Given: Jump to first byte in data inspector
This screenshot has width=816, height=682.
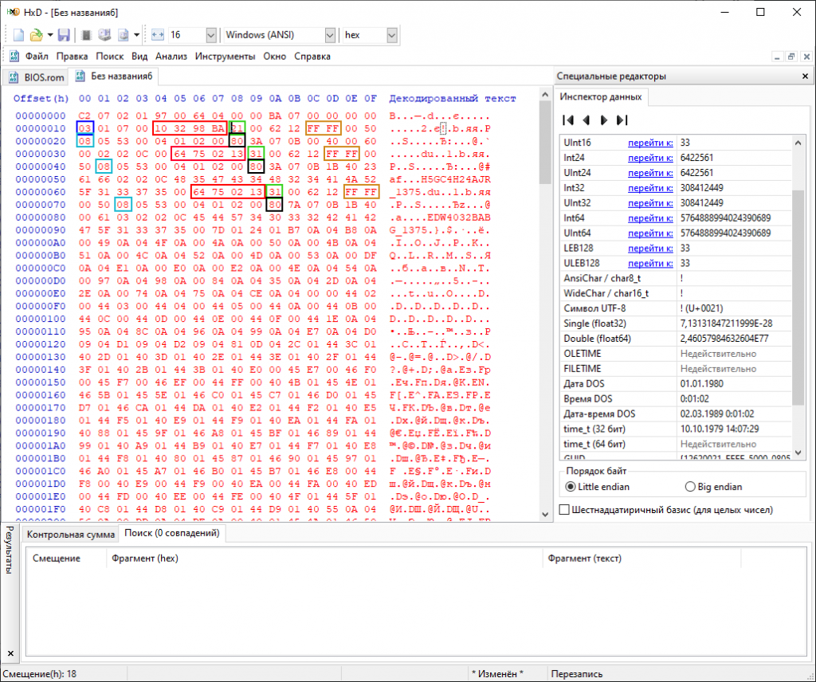Looking at the screenshot, I should (x=568, y=120).
